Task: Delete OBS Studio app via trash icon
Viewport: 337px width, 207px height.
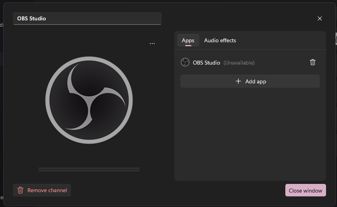Action: (x=312, y=62)
